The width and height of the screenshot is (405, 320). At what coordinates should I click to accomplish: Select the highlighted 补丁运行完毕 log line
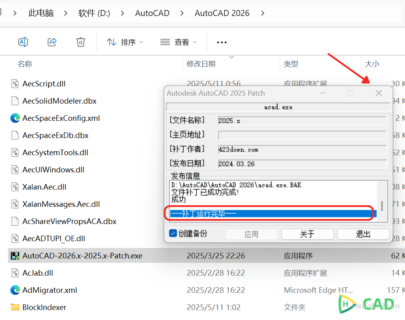(x=273, y=214)
